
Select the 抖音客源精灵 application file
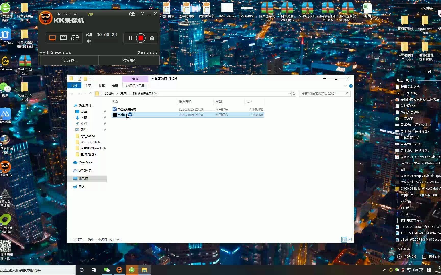click(188, 109)
